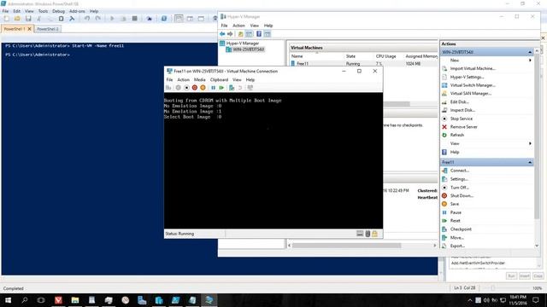Image resolution: width=547 pixels, height=307 pixels.
Task: Click Checkpoint icon in VM Connection toolbar
Action: pos(232,88)
